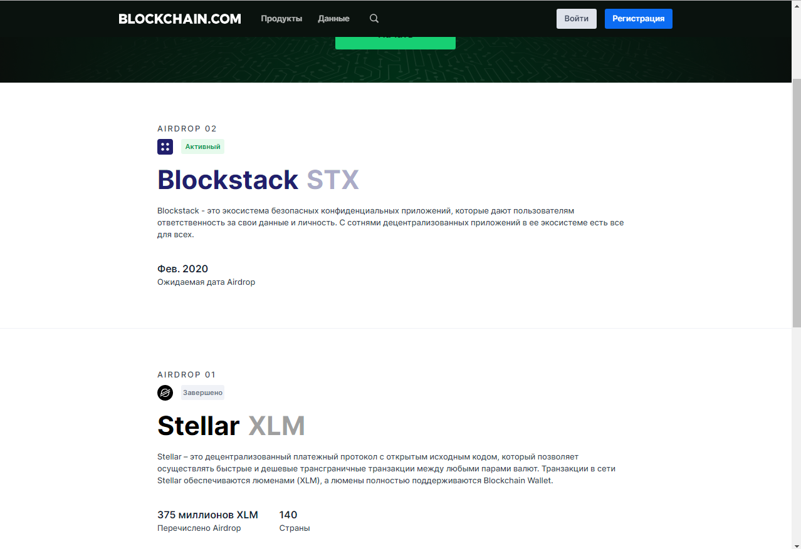Click the partially hidden green button
The width and height of the screenshot is (801, 549).
tap(395, 43)
